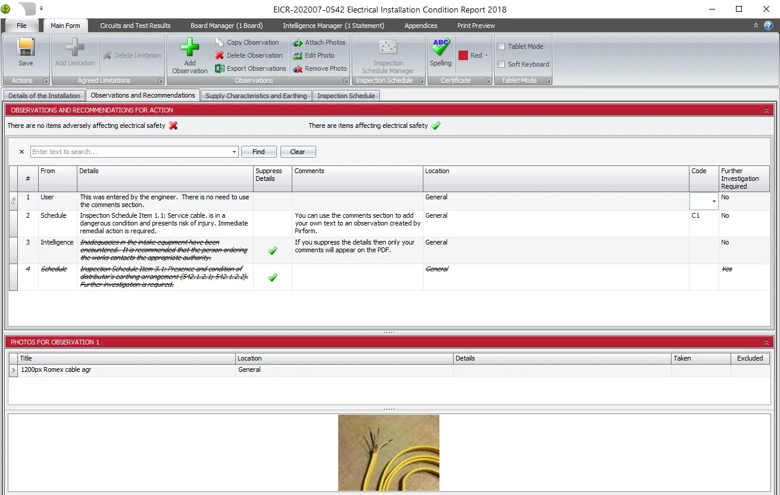Run the Spelling check
Image resolution: width=780 pixels, height=495 pixels.
[441, 48]
